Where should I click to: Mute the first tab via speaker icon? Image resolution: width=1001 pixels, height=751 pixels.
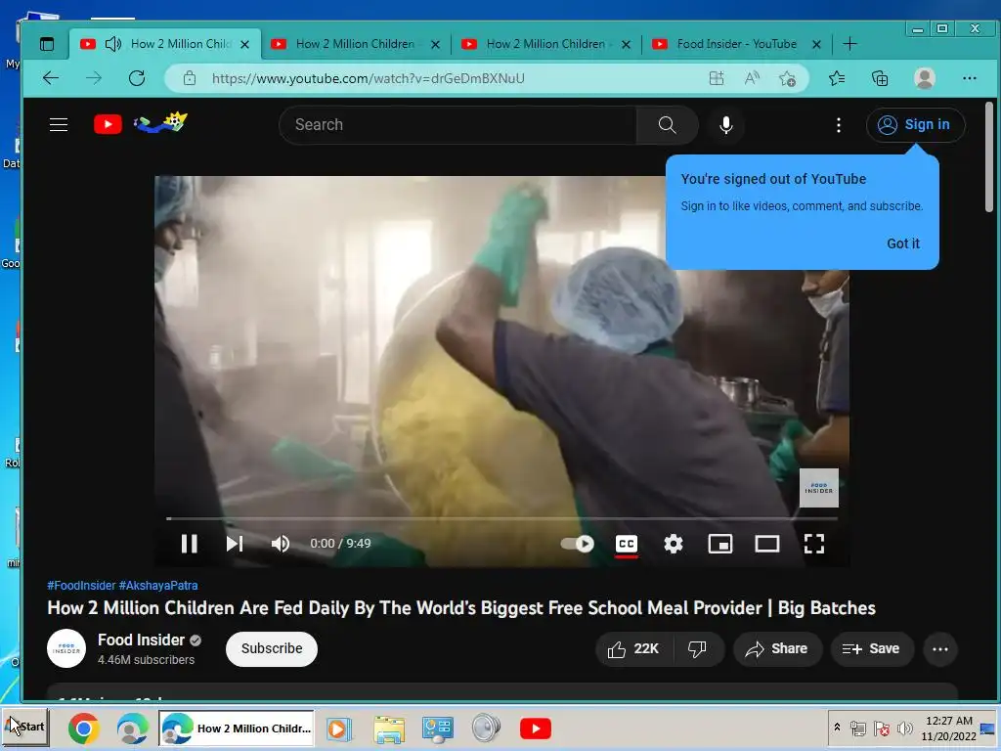[113, 44]
